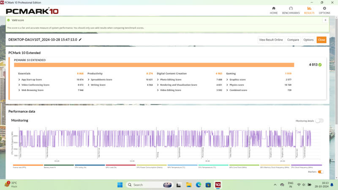
Task: Open the notification bell in the tray
Action: [332, 185]
